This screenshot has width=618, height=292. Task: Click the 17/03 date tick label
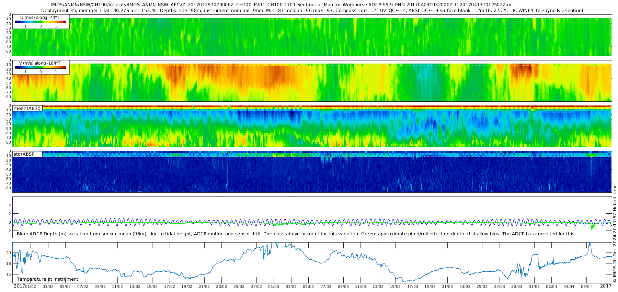pyautogui.click(x=413, y=287)
